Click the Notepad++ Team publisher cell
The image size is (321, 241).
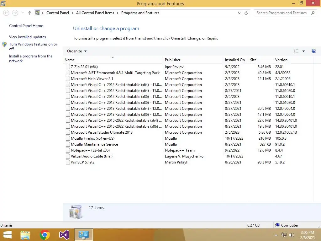(180, 150)
